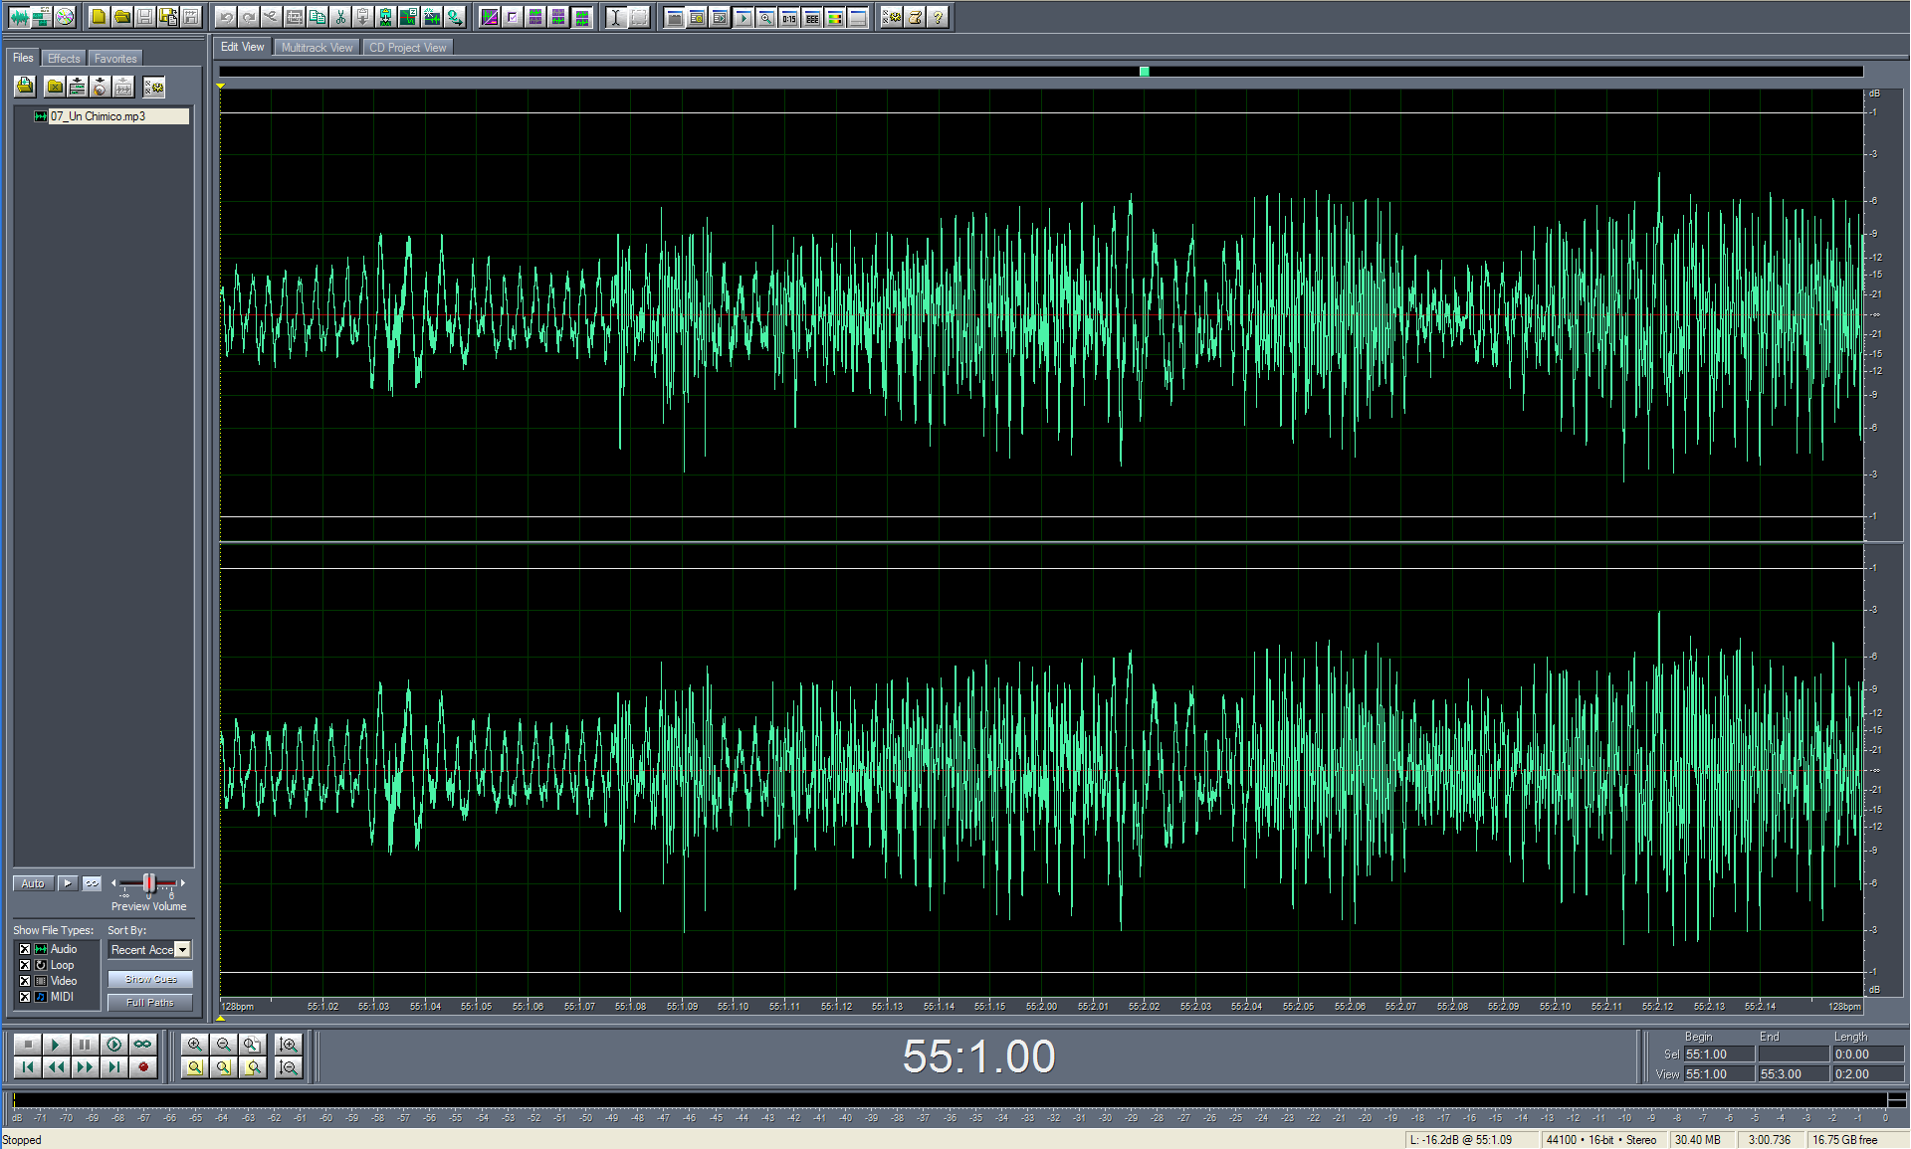Select CD Project View tab

[407, 48]
